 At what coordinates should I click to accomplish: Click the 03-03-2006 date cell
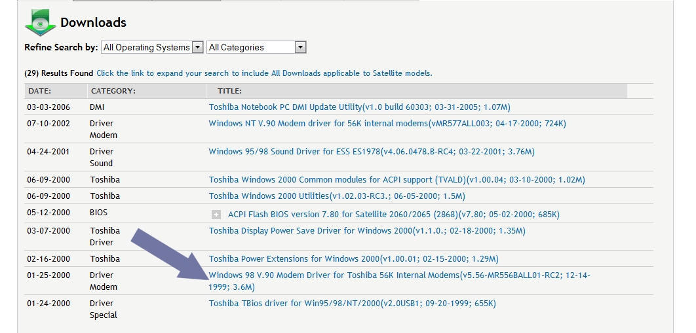click(x=48, y=107)
